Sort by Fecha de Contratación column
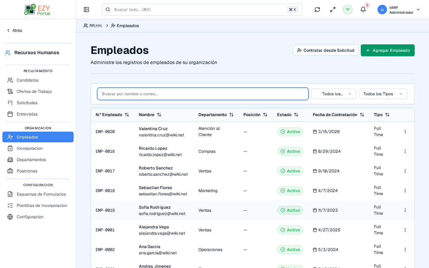429x268 pixels. coord(338,115)
